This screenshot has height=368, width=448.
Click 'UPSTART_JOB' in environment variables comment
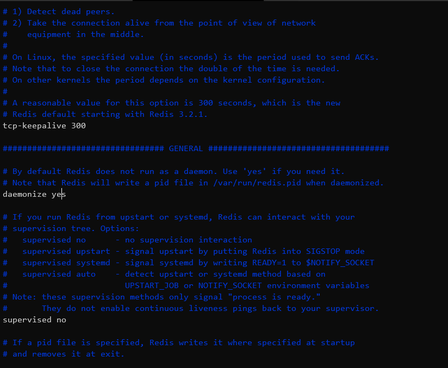coord(152,286)
